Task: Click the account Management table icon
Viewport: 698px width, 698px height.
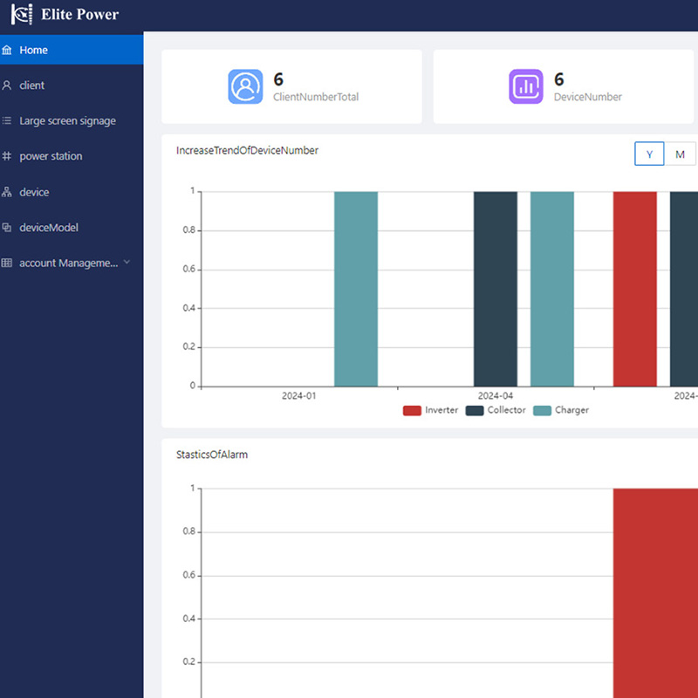Action: click(x=8, y=263)
